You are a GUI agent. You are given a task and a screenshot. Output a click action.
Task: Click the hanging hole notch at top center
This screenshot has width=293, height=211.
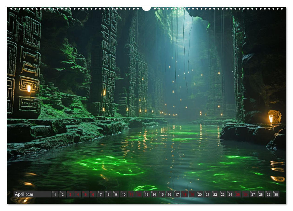point(146,8)
